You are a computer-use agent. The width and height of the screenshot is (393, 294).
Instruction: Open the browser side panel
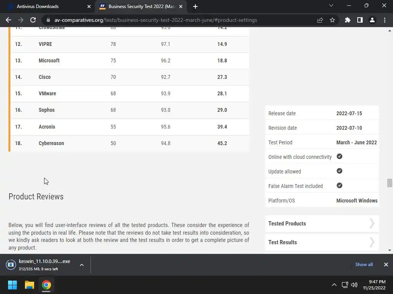coord(360,20)
